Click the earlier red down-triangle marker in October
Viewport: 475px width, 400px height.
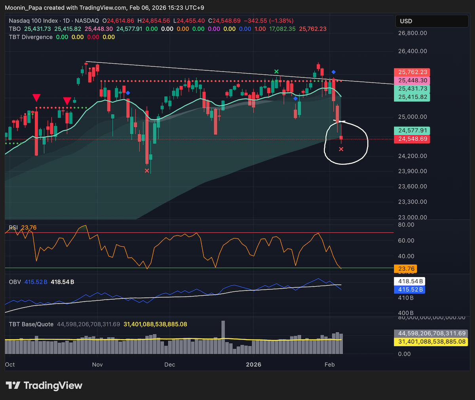[36, 98]
